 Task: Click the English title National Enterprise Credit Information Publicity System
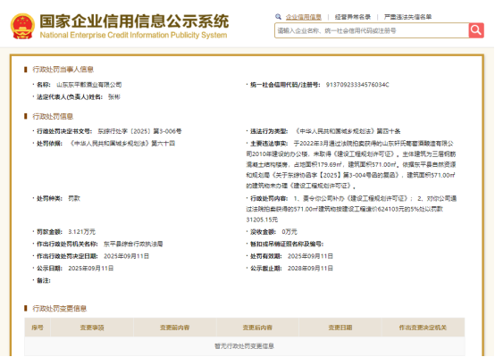(x=133, y=35)
